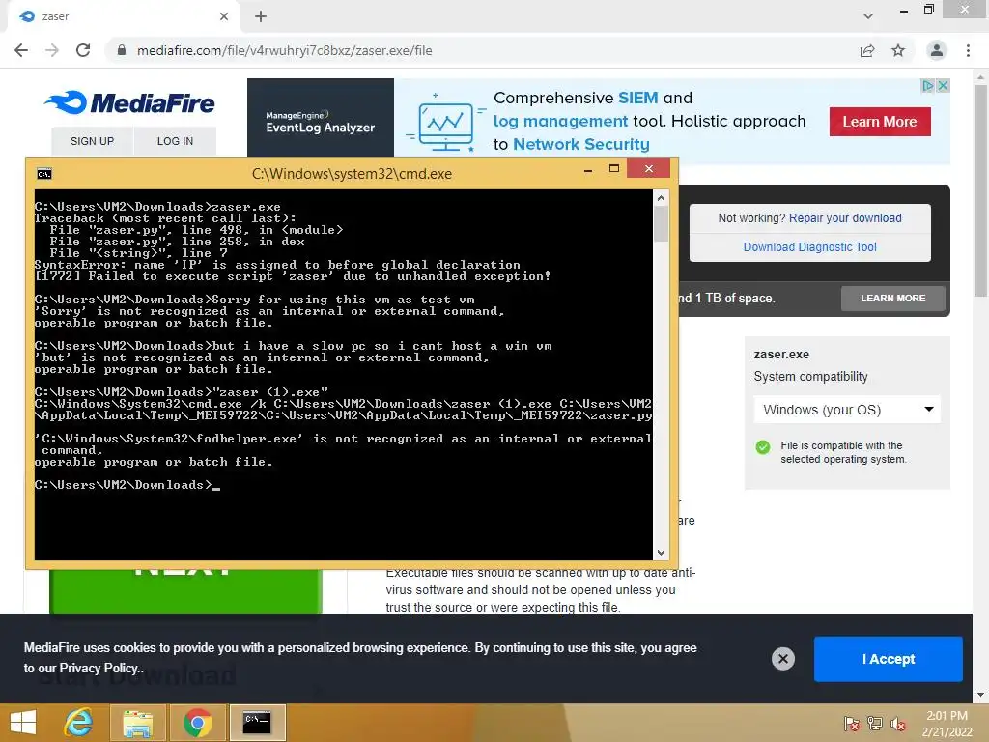Click the green download button behind cmd
This screenshot has width=989, height=742.
[185, 590]
